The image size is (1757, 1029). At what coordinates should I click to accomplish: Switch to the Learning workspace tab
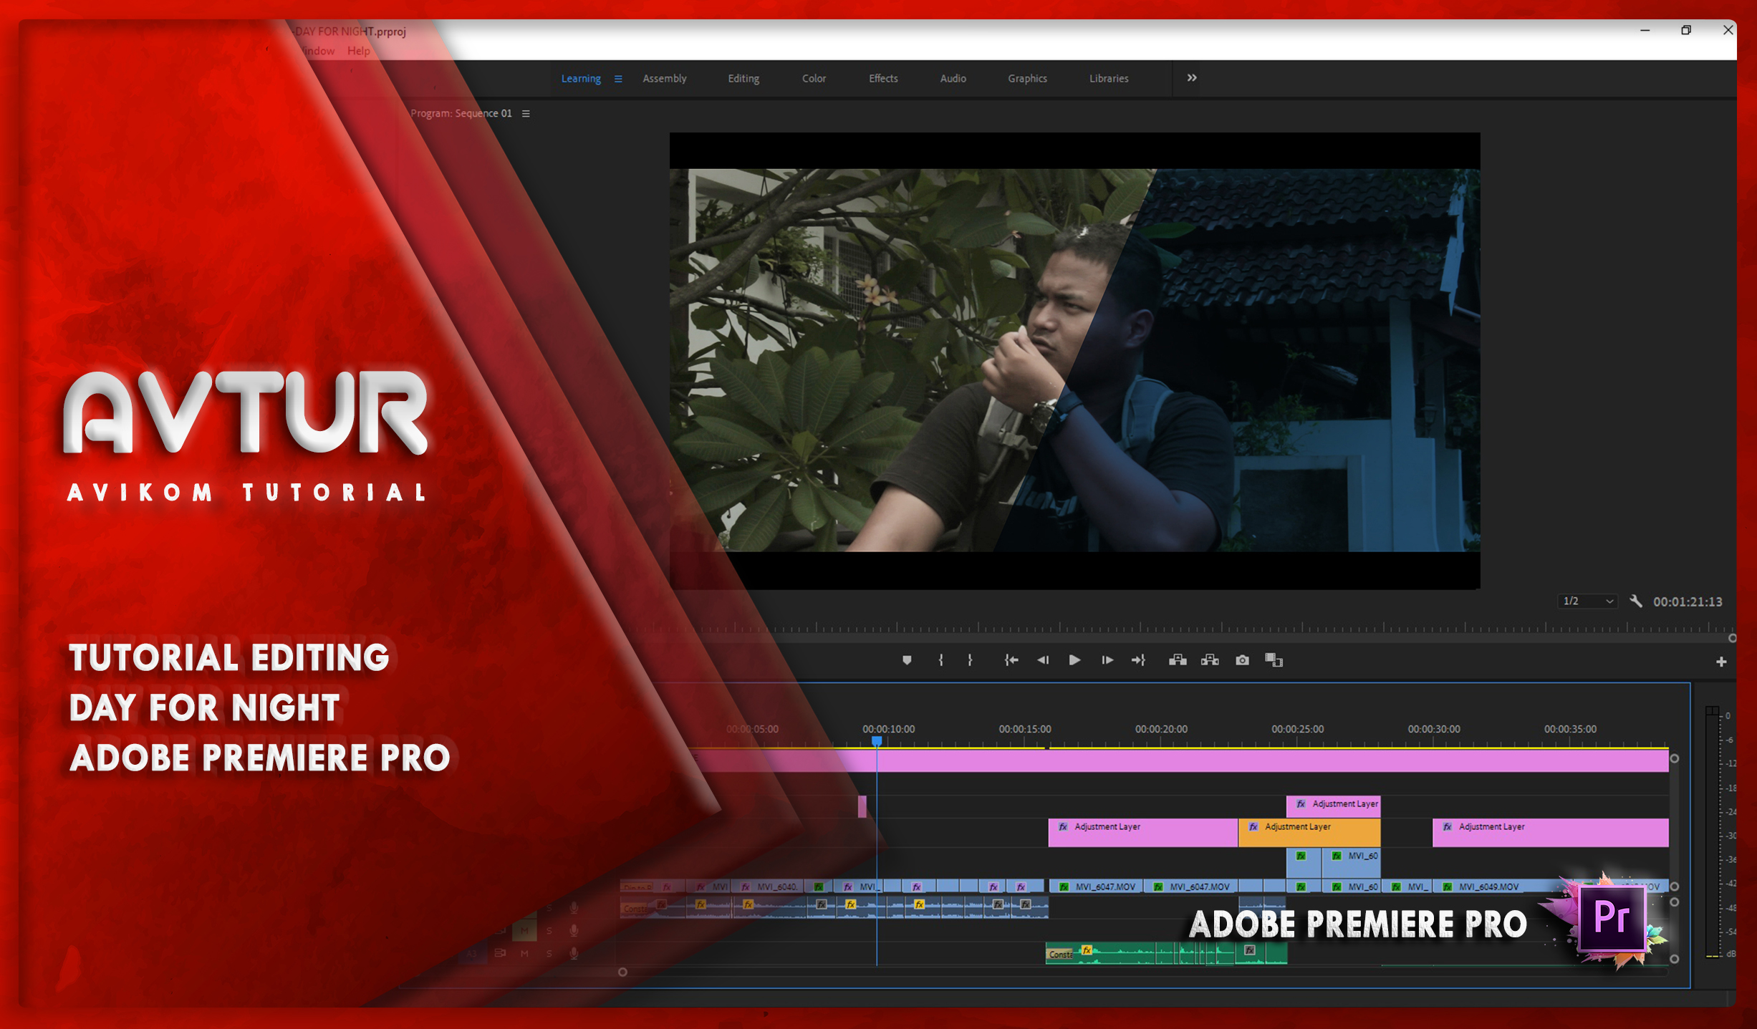click(581, 79)
